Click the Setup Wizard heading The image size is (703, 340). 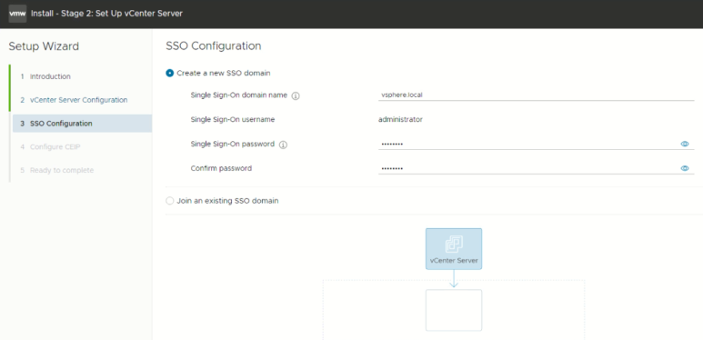[x=44, y=46]
